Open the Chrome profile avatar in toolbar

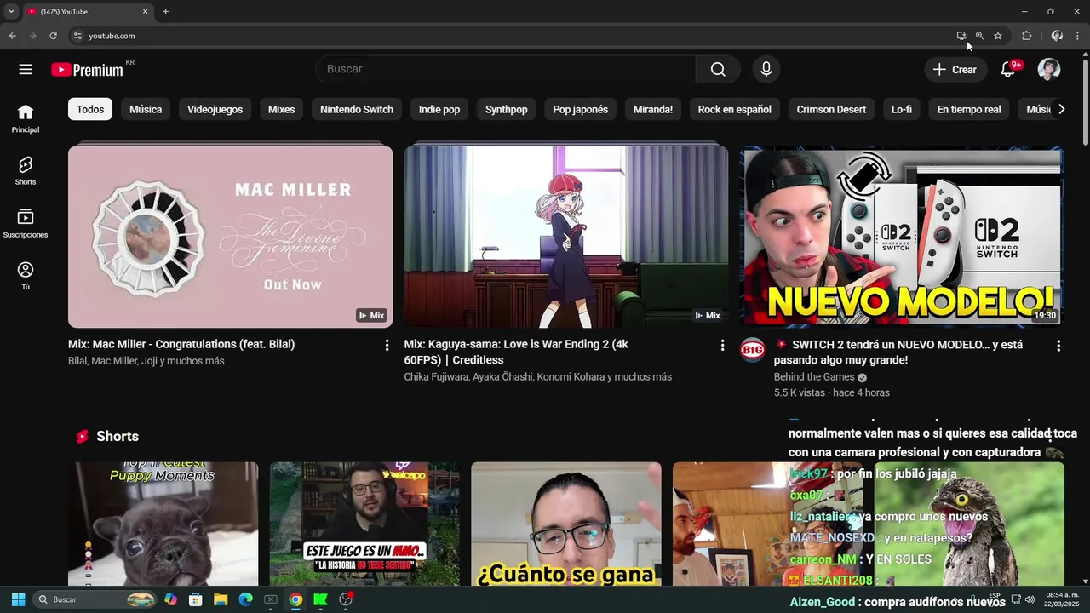1057,36
